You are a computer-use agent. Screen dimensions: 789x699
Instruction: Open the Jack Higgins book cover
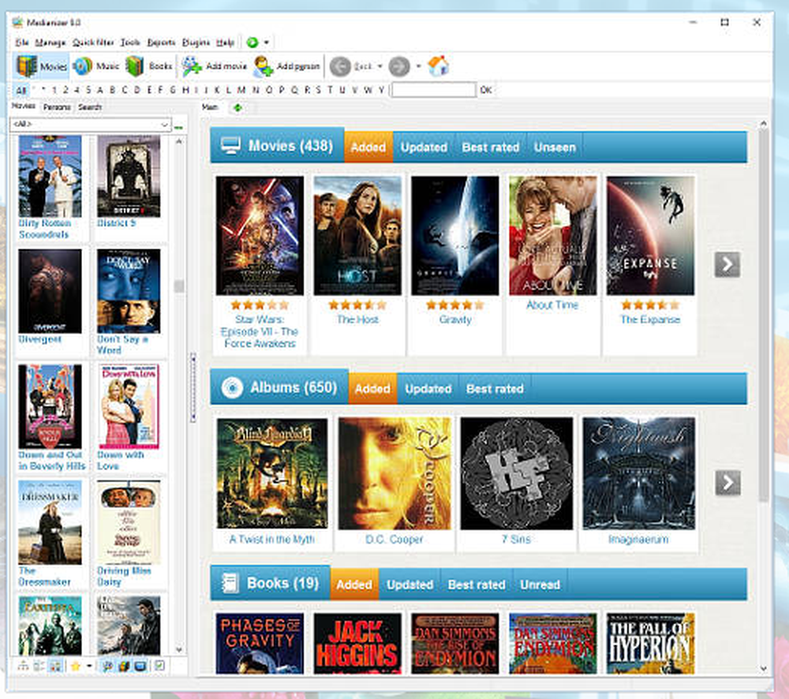(357, 643)
